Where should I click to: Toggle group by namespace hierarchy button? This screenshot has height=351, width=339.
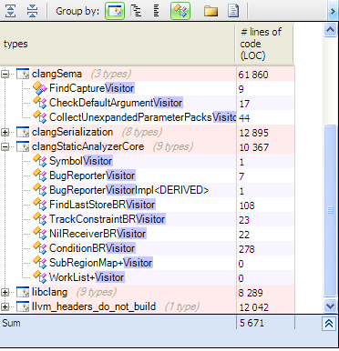pos(136,11)
